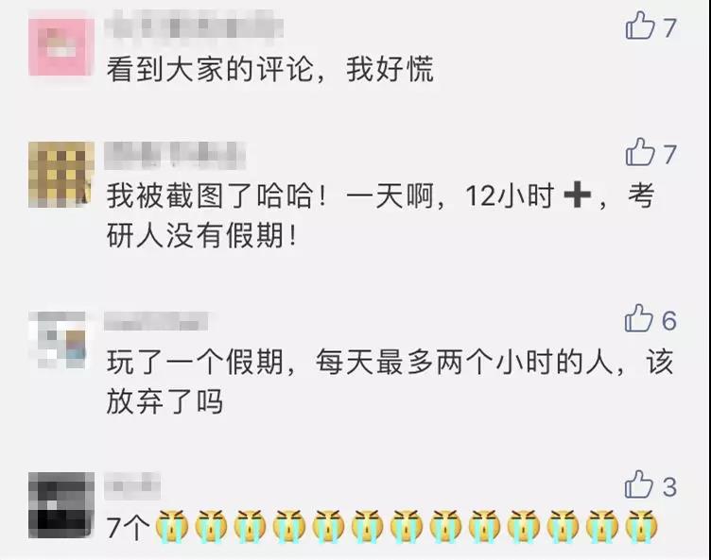Click the like count showing 3
Viewport: 711px width, 560px height.
tap(669, 487)
